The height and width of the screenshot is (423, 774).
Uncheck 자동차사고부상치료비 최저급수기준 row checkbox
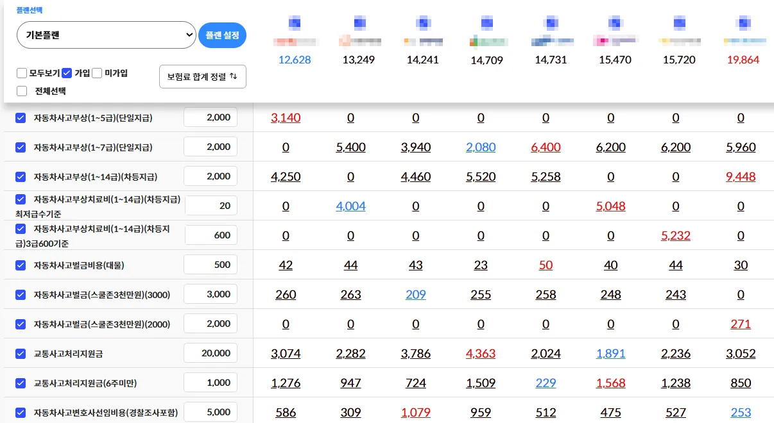click(20, 199)
